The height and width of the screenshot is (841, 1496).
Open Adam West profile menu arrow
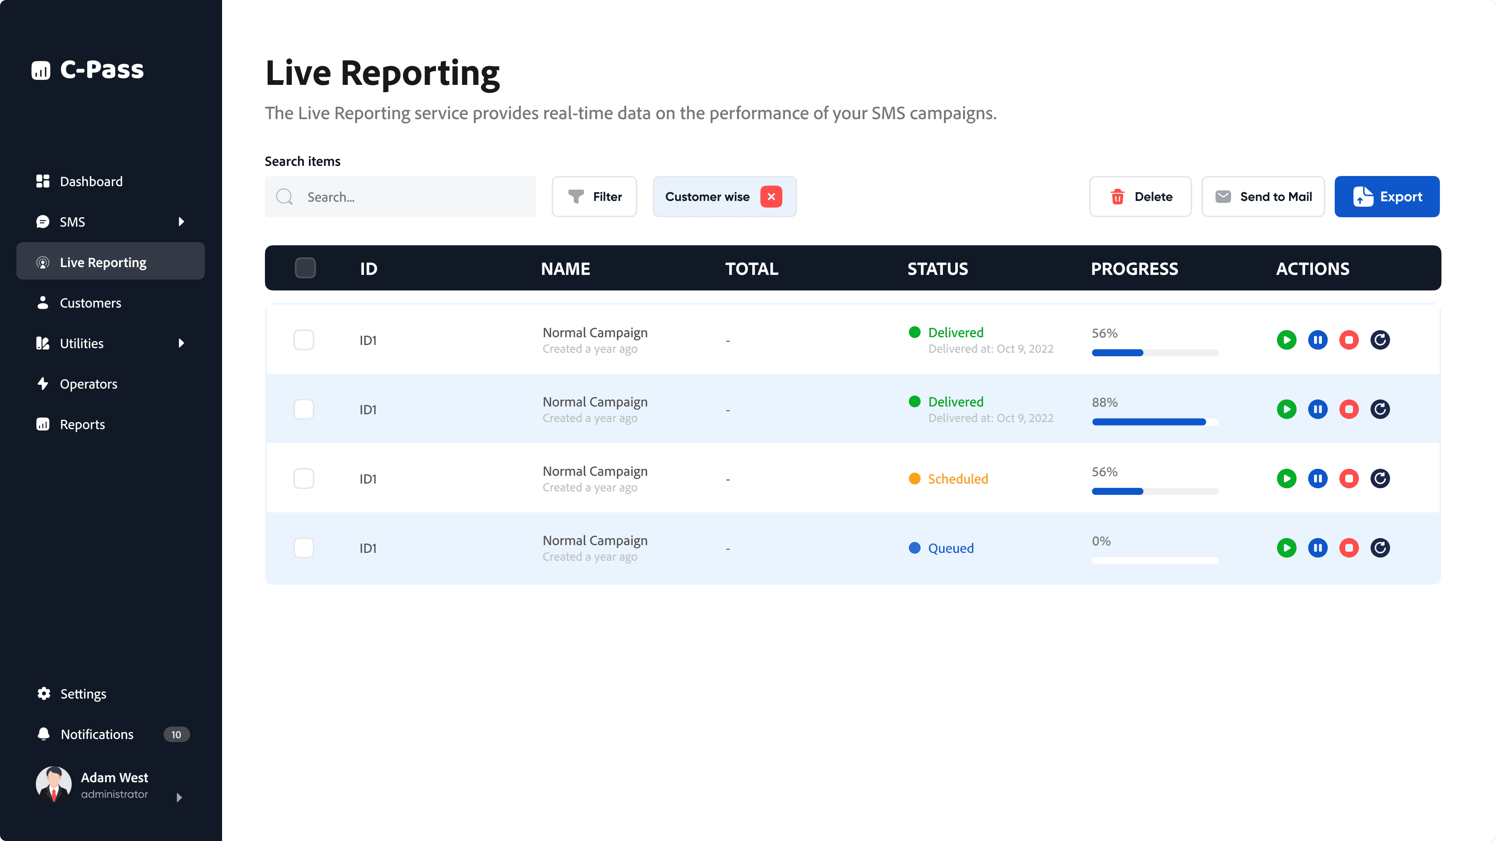(179, 797)
